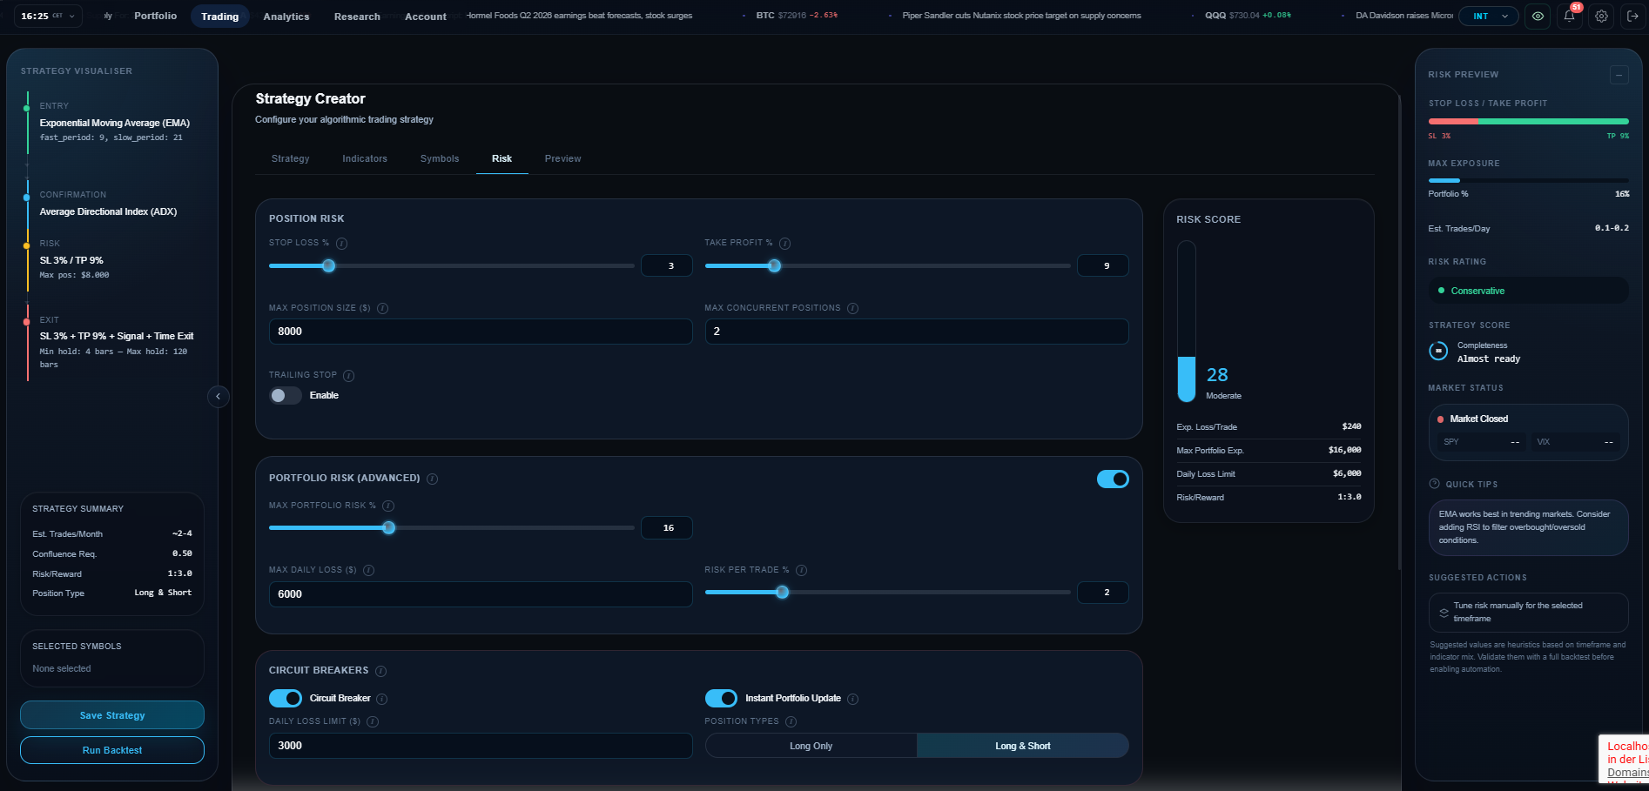Click the suggested action tune icon
Screen dimensions: 1649x791
pyautogui.click(x=1444, y=613)
